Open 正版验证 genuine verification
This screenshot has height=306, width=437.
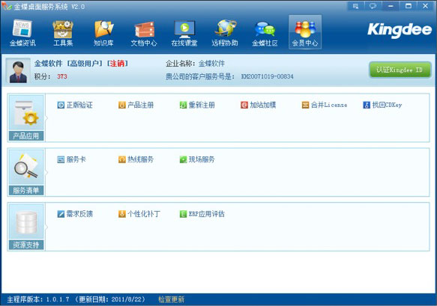click(79, 105)
